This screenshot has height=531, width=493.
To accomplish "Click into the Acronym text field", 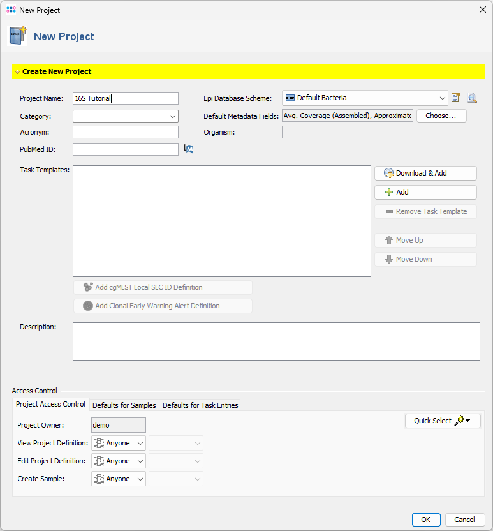I will click(x=125, y=132).
